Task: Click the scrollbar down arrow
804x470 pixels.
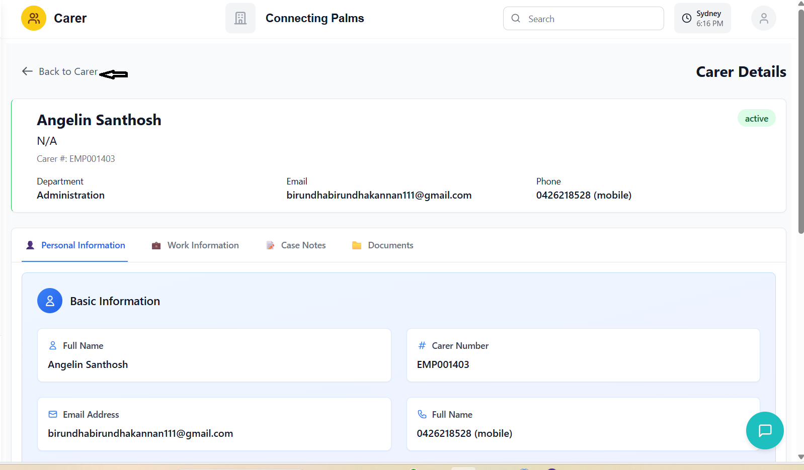Action: 800,457
